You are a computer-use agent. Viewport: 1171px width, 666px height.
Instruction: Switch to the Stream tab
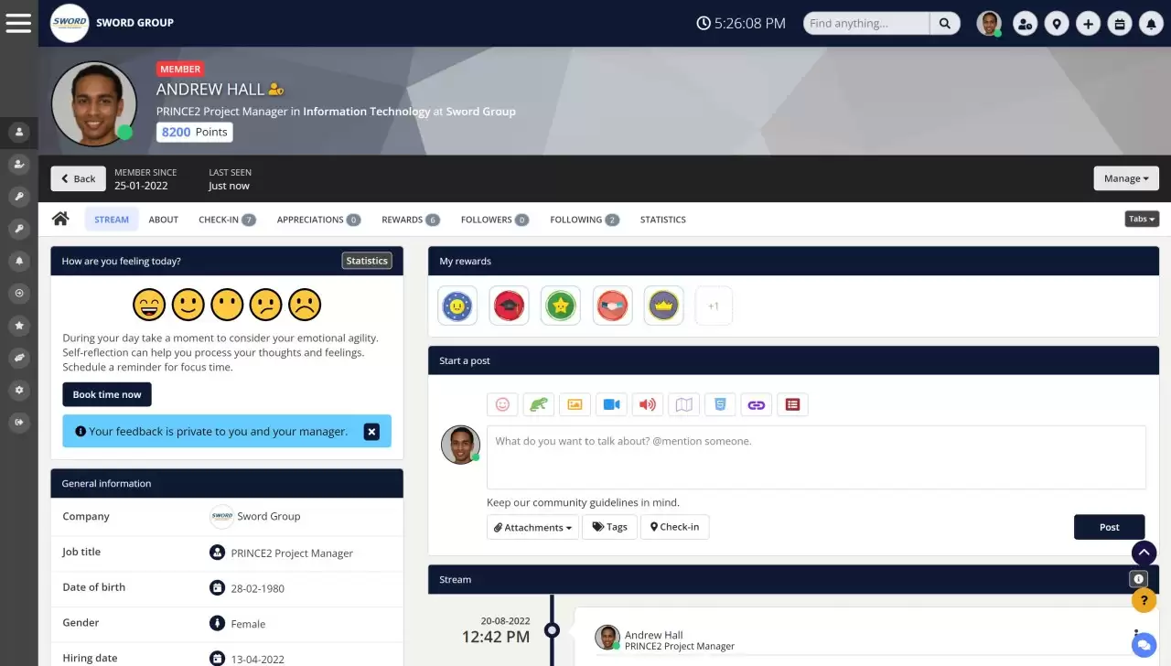(112, 219)
